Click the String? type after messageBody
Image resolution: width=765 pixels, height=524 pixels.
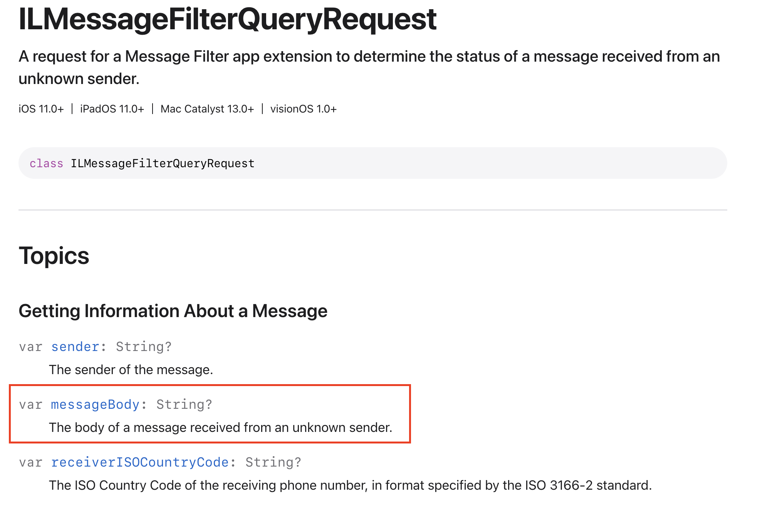point(184,405)
